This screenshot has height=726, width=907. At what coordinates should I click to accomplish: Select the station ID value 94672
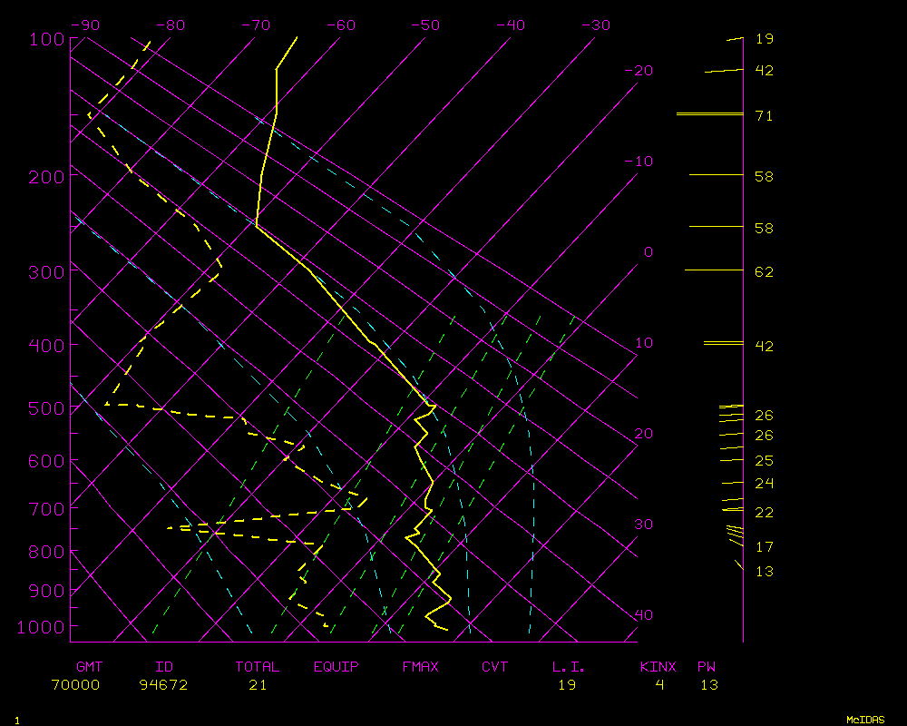[163, 685]
